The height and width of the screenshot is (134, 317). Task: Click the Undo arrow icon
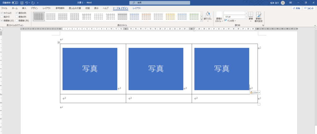click(28, 2)
